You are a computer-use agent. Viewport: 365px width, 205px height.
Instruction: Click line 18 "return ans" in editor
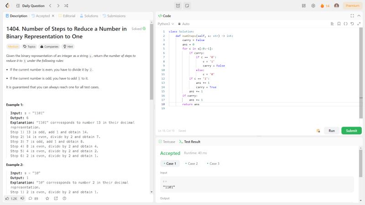pyautogui.click(x=191, y=104)
